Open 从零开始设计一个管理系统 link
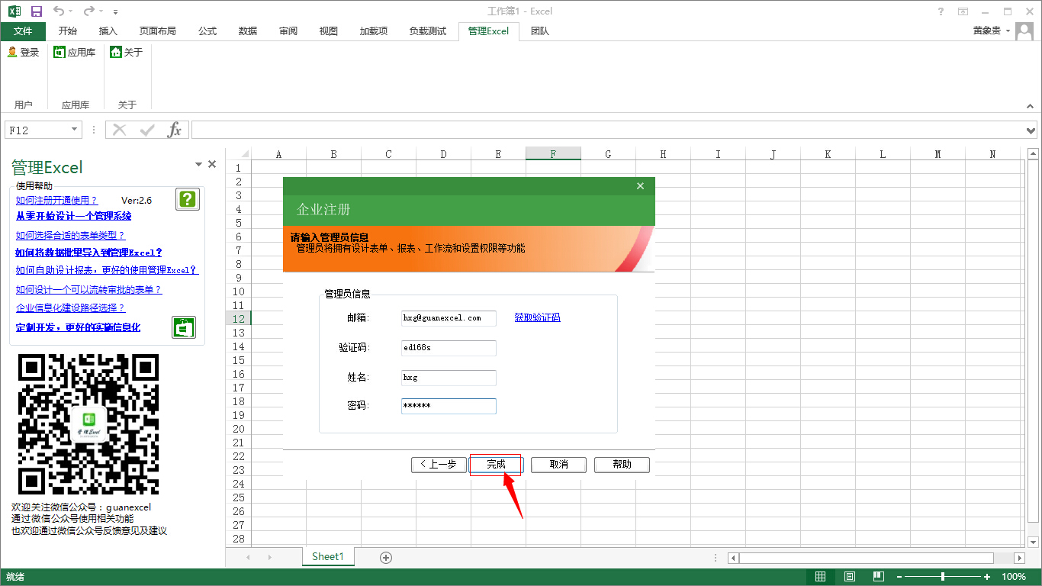1042x586 pixels. pos(73,217)
